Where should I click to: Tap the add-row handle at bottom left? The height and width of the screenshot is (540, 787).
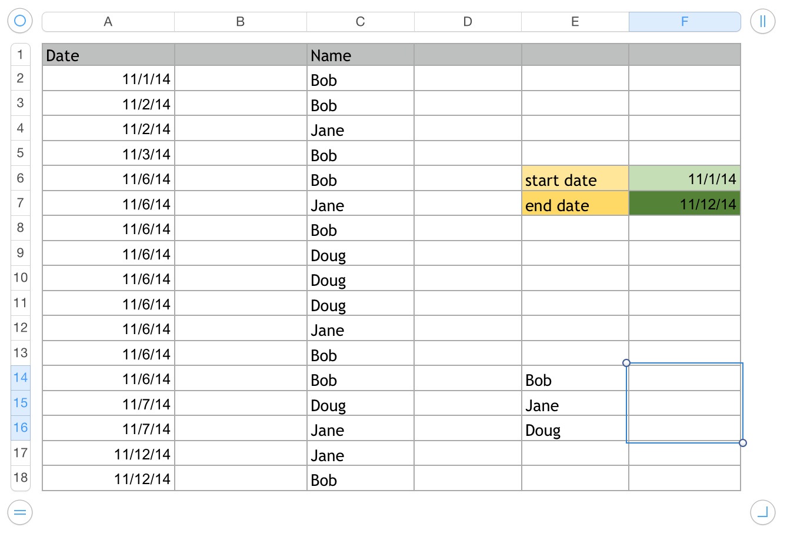(x=20, y=512)
